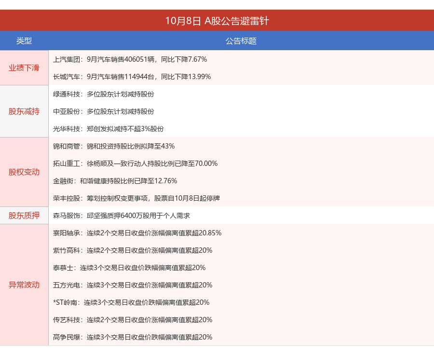This screenshot has width=434, height=355.
Task: Click the 类型 column header
Action: click(24, 41)
